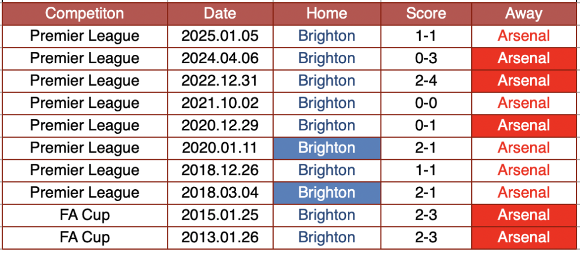This screenshot has height=253, width=580.
Task: Click Premier League cell in 2020.12.29 row
Action: [x=84, y=125]
